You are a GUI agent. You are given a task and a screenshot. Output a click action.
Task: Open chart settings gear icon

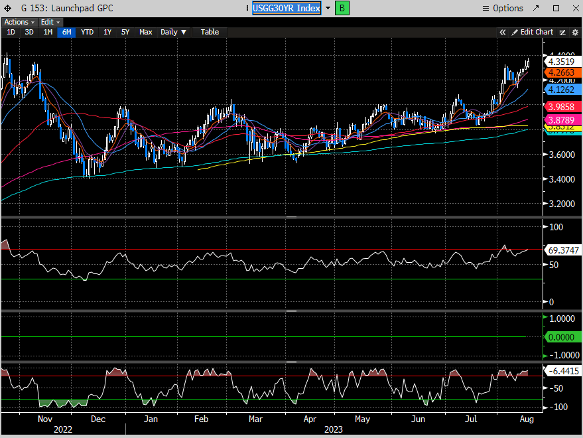coord(574,32)
